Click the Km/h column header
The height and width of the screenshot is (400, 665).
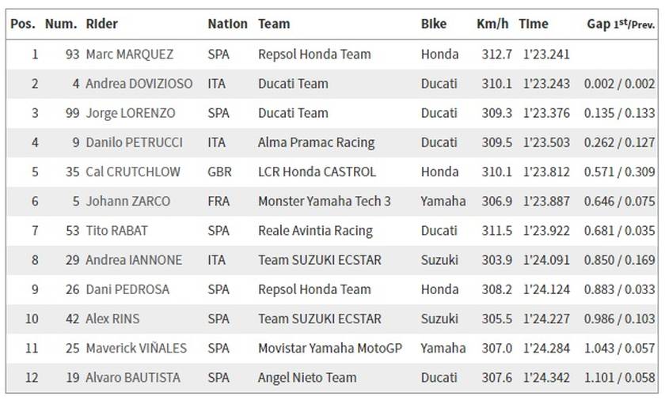tap(492, 24)
